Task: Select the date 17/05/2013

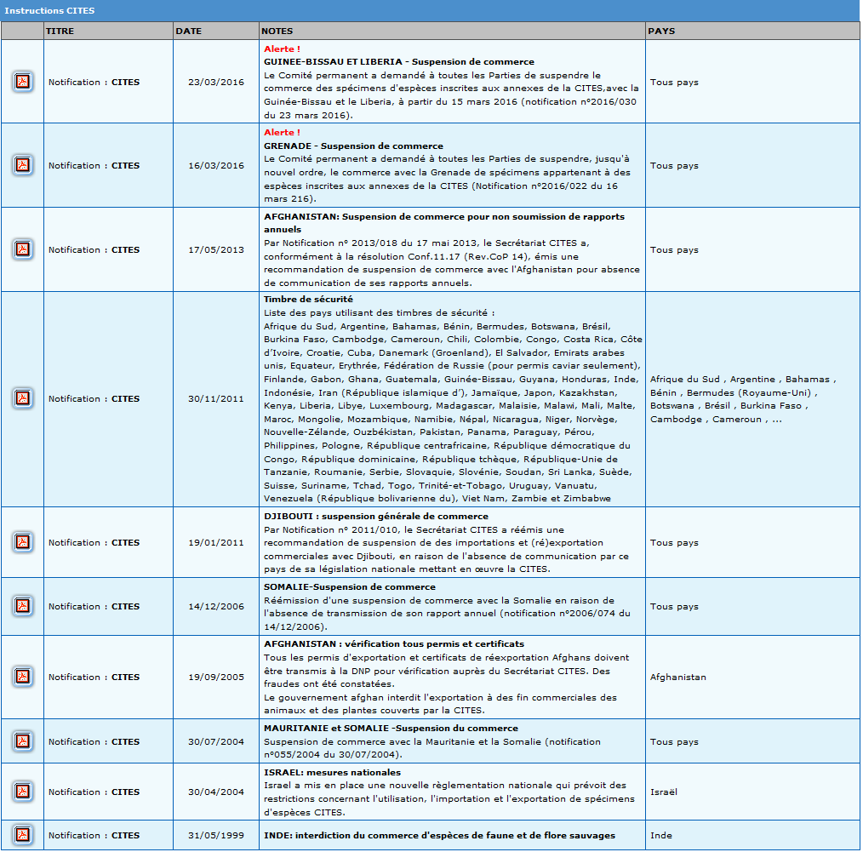Action: (216, 250)
